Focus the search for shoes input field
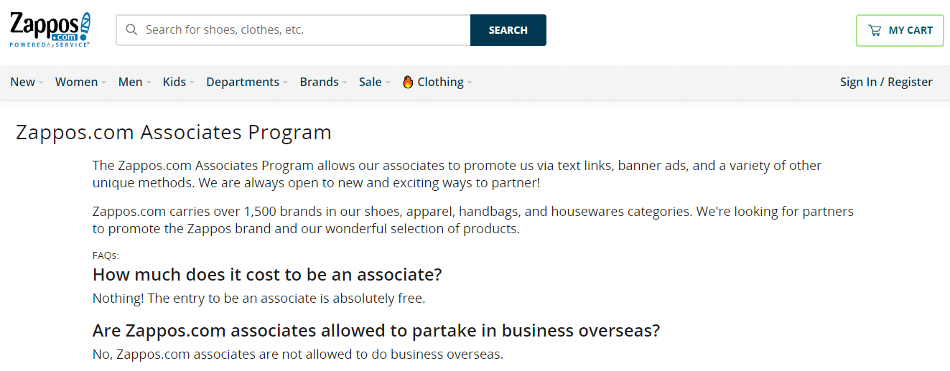 pos(302,30)
